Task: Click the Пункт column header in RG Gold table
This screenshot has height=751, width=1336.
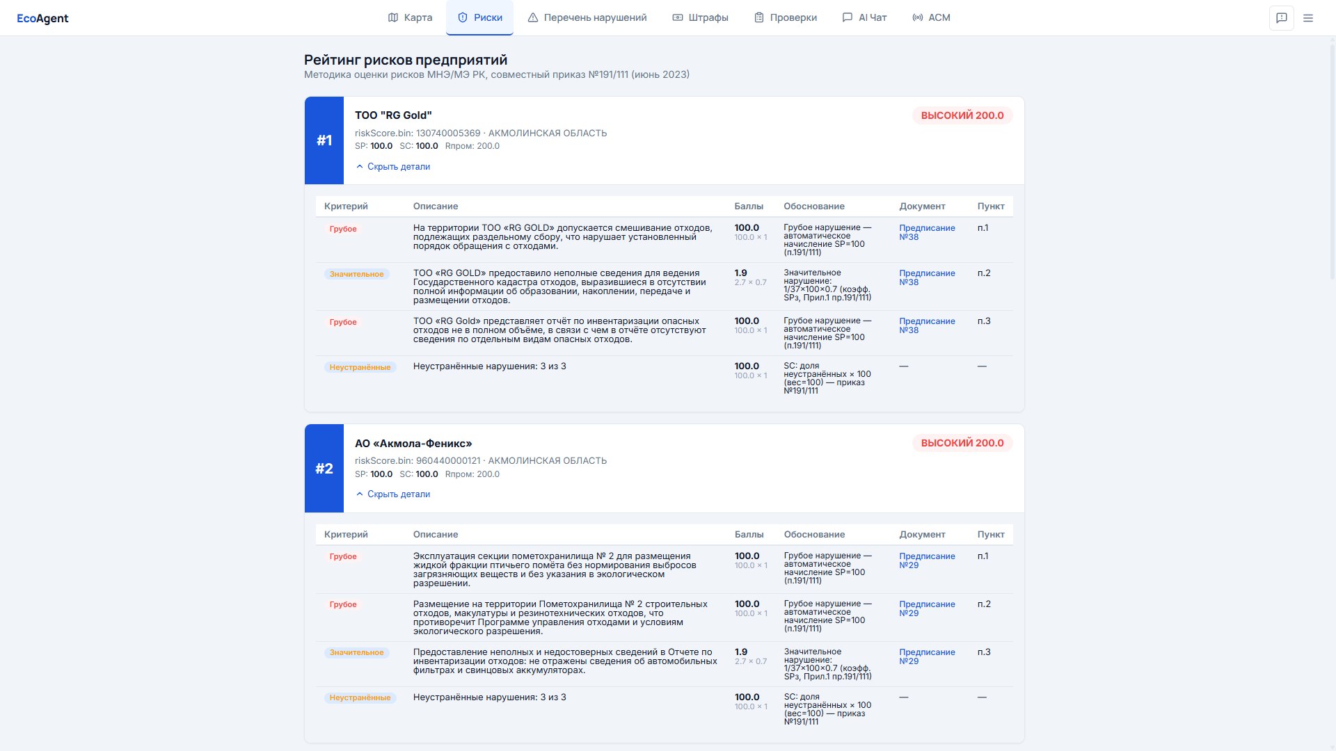Action: (991, 207)
